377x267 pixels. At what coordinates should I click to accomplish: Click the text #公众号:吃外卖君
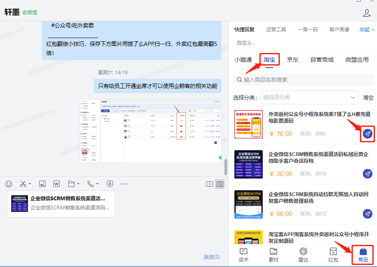coord(73,25)
